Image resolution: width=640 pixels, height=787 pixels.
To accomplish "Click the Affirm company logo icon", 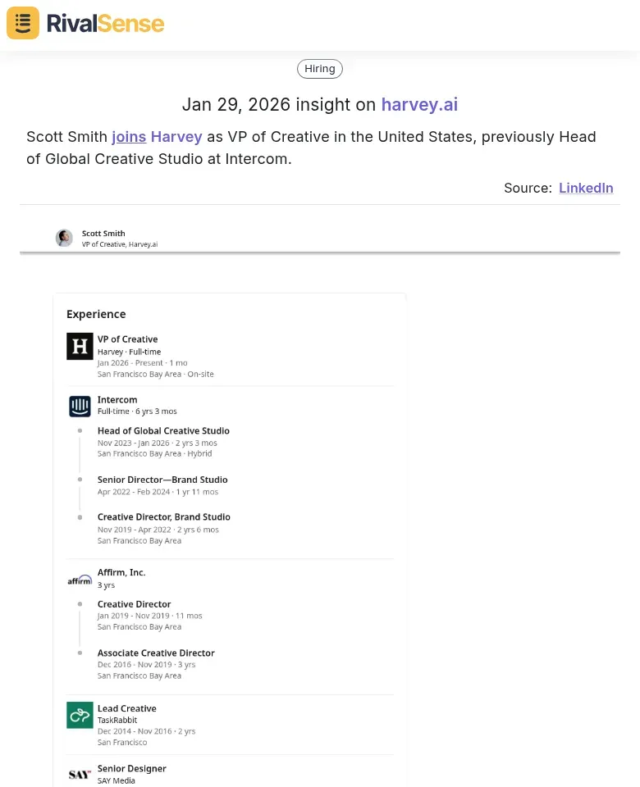I will (x=80, y=580).
